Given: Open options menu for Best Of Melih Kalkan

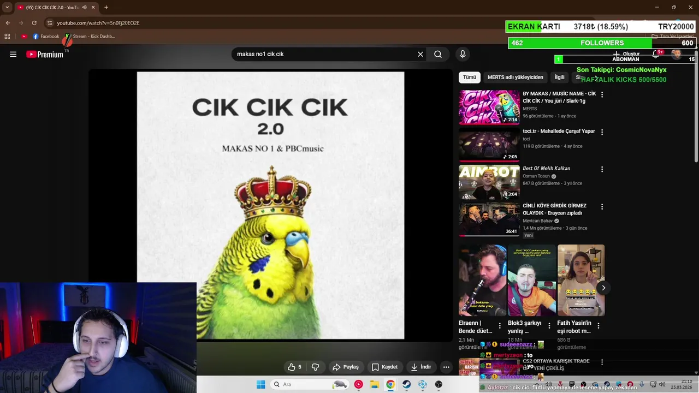Looking at the screenshot, I should (x=602, y=169).
